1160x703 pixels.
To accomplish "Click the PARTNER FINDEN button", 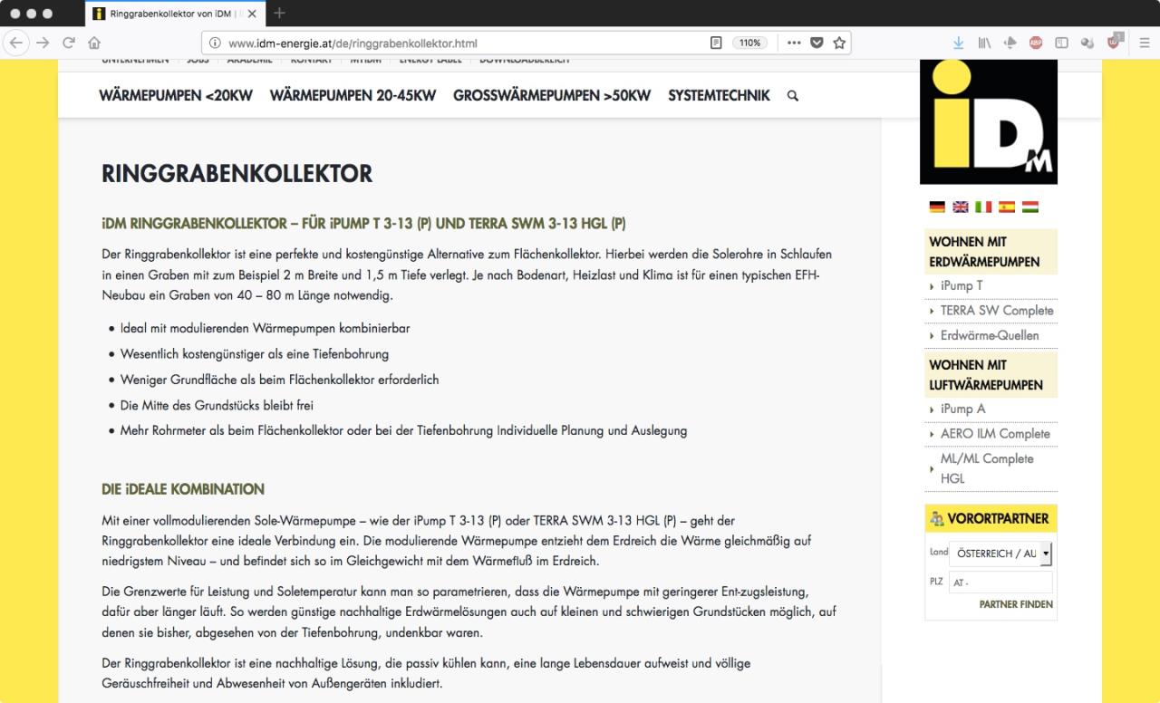I will 1016,604.
